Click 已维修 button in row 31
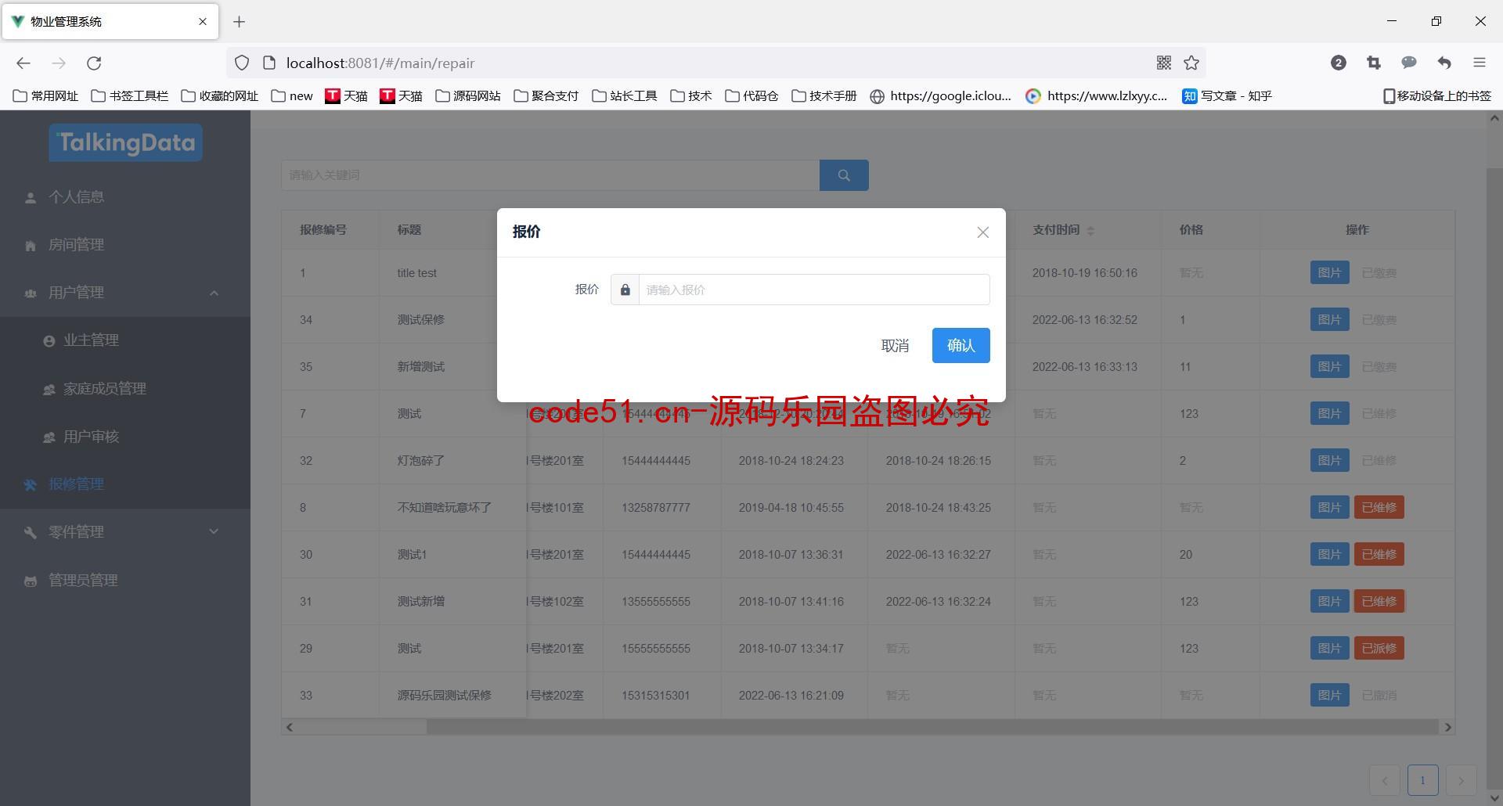The width and height of the screenshot is (1503, 806). pos(1379,601)
